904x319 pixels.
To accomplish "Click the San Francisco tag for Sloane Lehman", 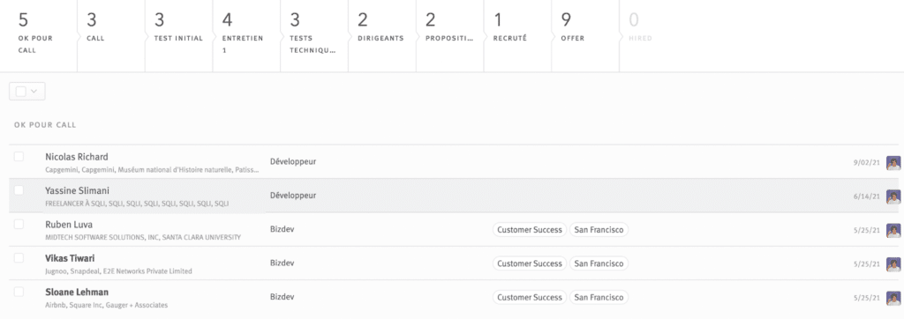I will (599, 298).
